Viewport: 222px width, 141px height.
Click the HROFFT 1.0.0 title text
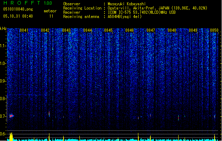(28, 3)
